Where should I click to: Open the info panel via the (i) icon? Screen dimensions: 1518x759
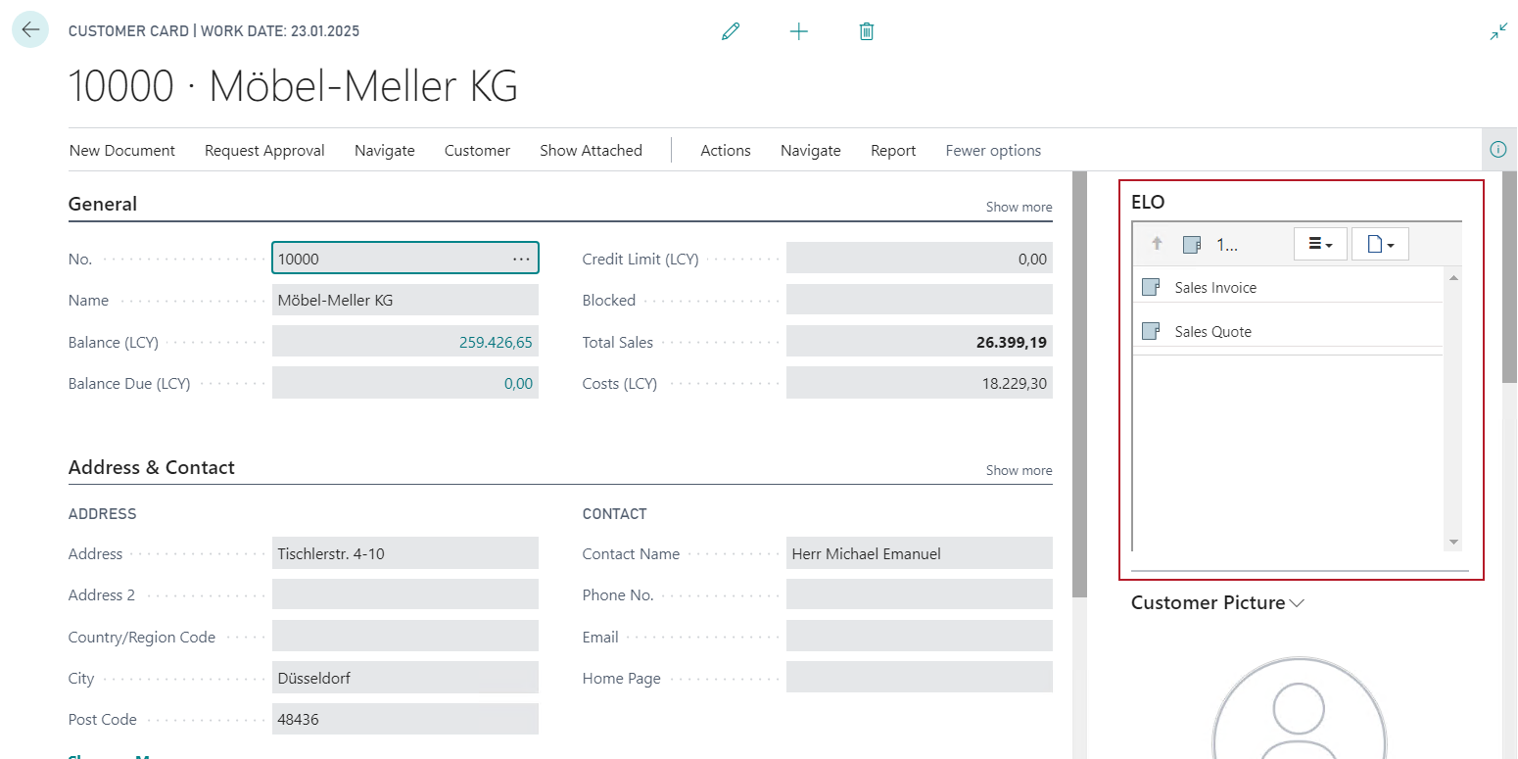point(1497,149)
